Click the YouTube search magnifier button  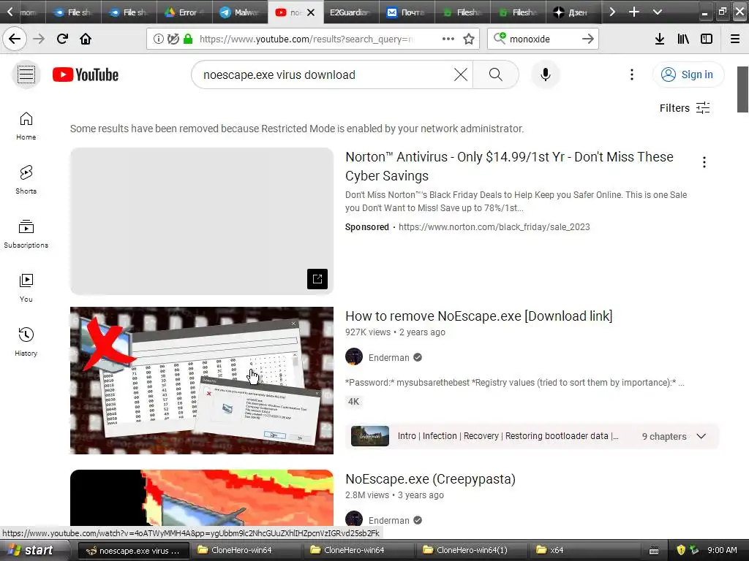tap(495, 75)
